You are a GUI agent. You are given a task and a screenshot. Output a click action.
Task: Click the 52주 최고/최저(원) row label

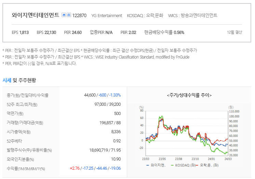coord(22,104)
